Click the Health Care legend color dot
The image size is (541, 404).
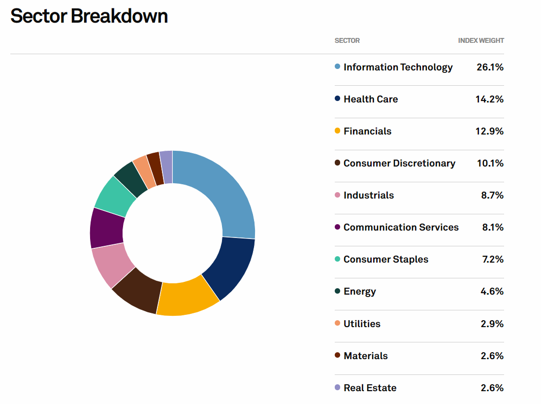point(337,99)
